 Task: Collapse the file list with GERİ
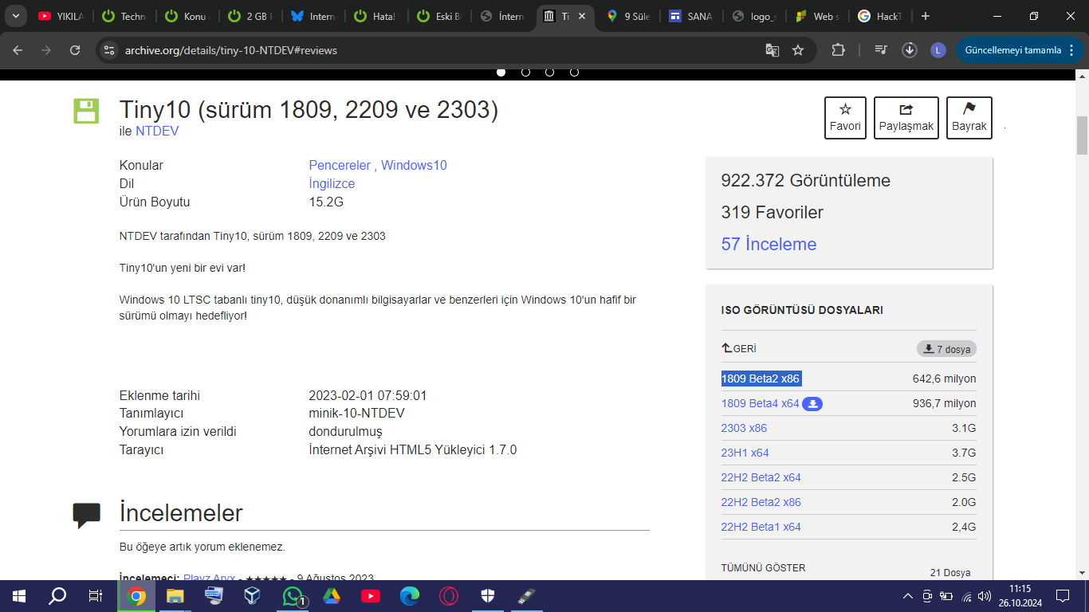point(739,349)
